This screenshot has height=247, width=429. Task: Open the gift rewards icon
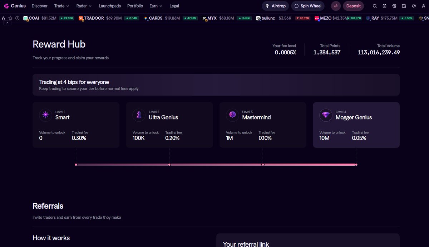(394, 6)
